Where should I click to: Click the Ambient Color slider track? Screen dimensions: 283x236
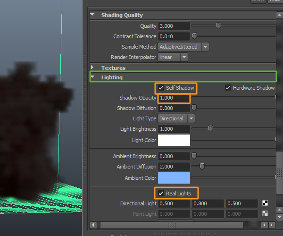click(233, 177)
